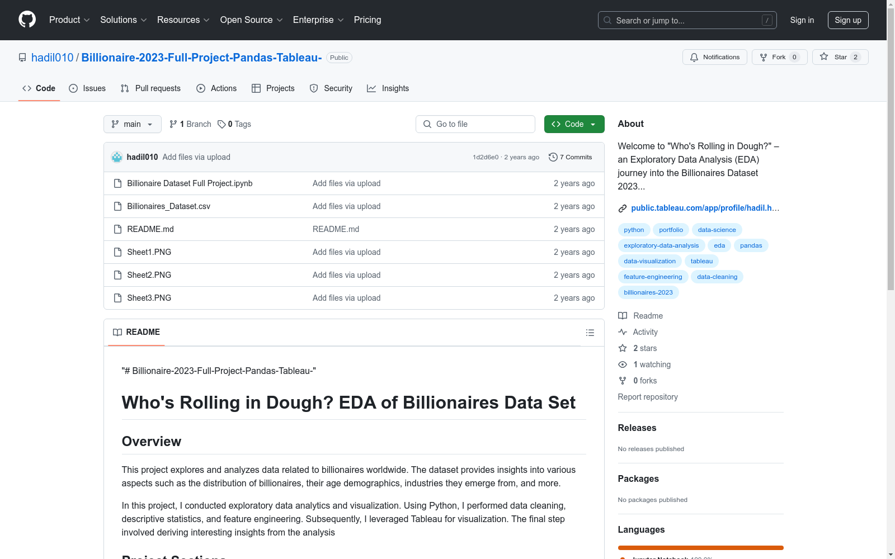The width and height of the screenshot is (895, 559).
Task: Click the Activity pulse icon
Action: tap(623, 332)
